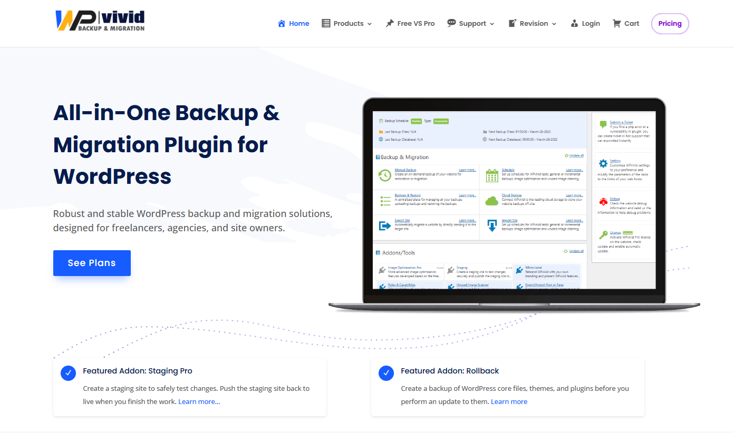Open Rollback "Learn more" link
The image size is (734, 433).
click(x=509, y=401)
